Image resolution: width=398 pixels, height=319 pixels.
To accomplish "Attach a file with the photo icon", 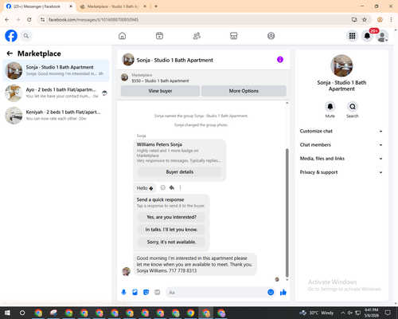I will (x=135, y=293).
